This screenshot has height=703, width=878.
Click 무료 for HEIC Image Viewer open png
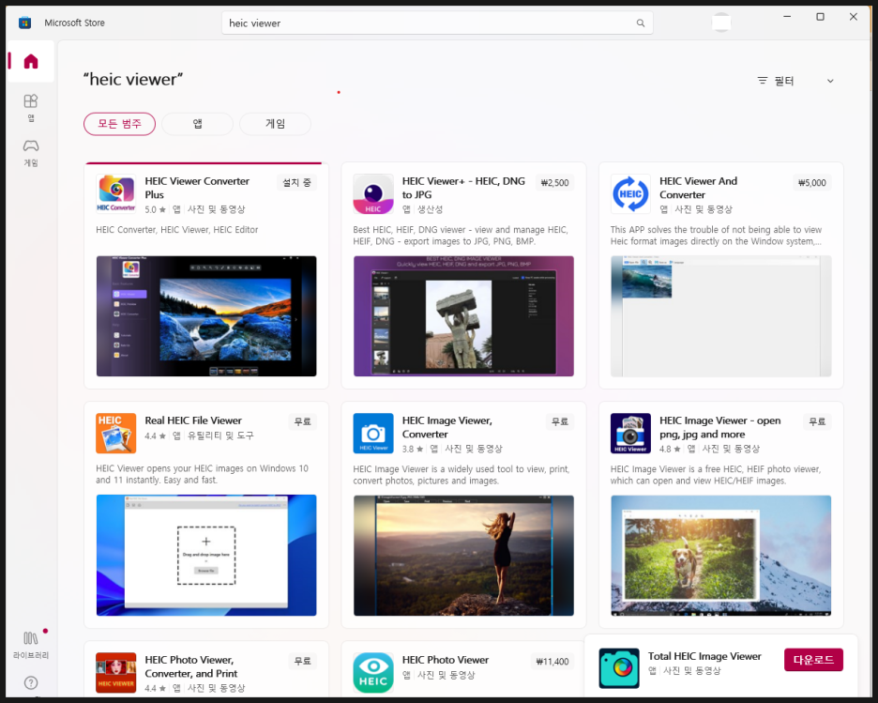click(817, 421)
